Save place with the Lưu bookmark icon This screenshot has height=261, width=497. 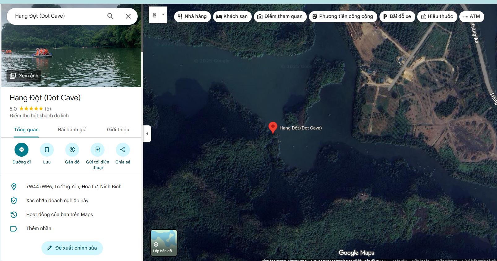pos(47,150)
